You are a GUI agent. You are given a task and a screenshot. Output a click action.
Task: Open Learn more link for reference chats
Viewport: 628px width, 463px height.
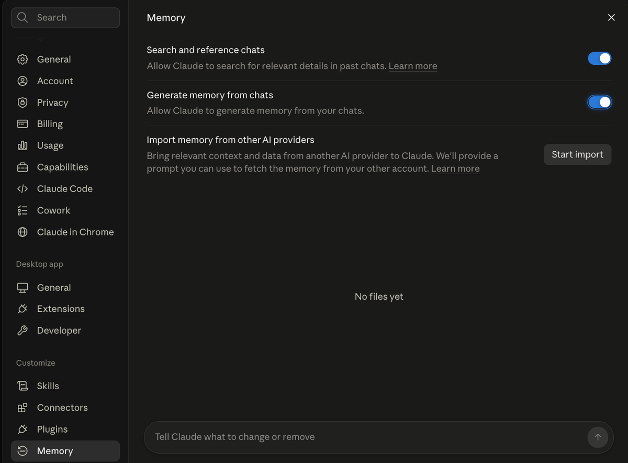413,66
